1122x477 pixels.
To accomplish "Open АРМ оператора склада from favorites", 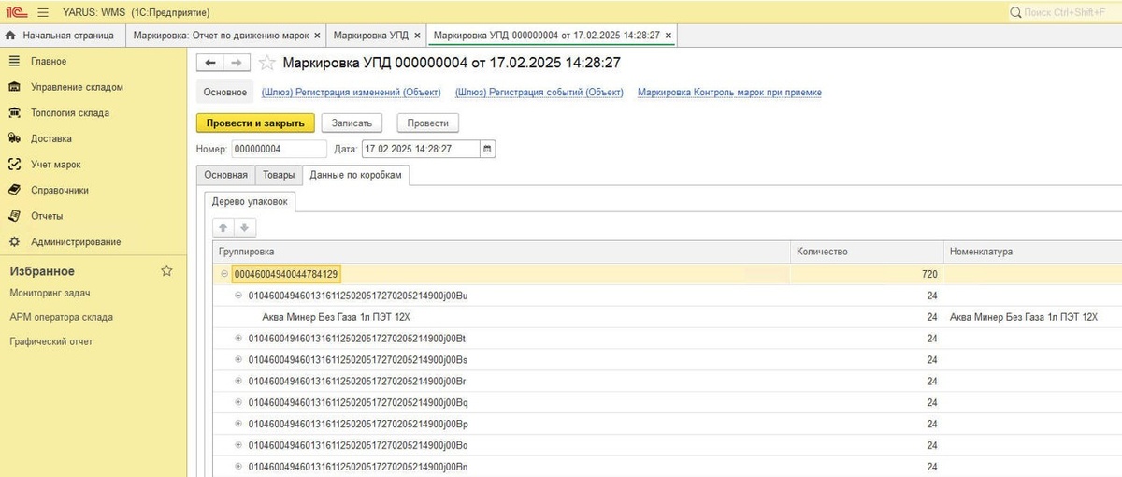I will point(61,317).
